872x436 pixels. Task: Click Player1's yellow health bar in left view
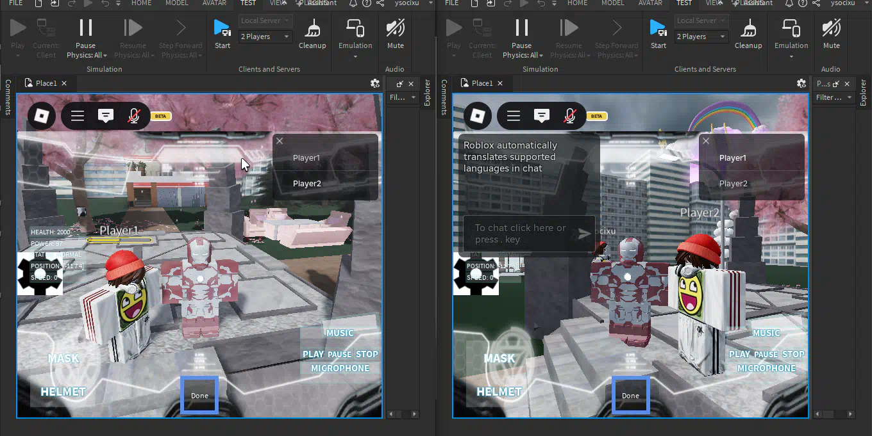[x=119, y=241]
